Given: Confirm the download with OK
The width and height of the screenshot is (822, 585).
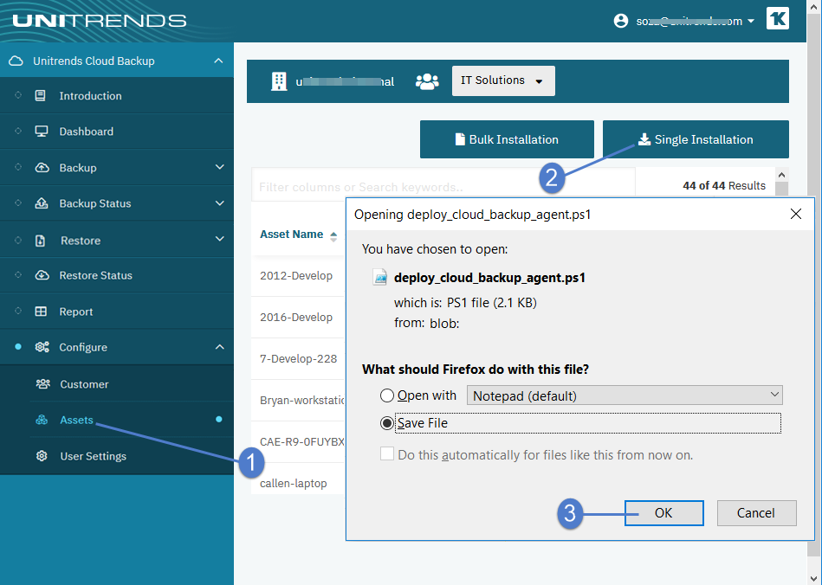Looking at the screenshot, I should click(663, 512).
